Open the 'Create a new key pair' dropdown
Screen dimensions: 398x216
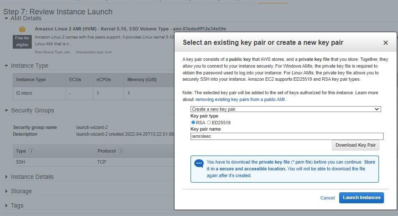pyautogui.click(x=285, y=109)
